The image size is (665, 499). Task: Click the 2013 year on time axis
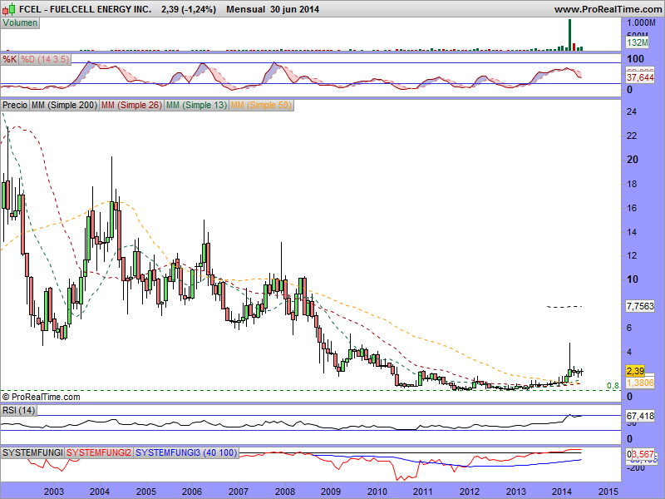(x=516, y=492)
